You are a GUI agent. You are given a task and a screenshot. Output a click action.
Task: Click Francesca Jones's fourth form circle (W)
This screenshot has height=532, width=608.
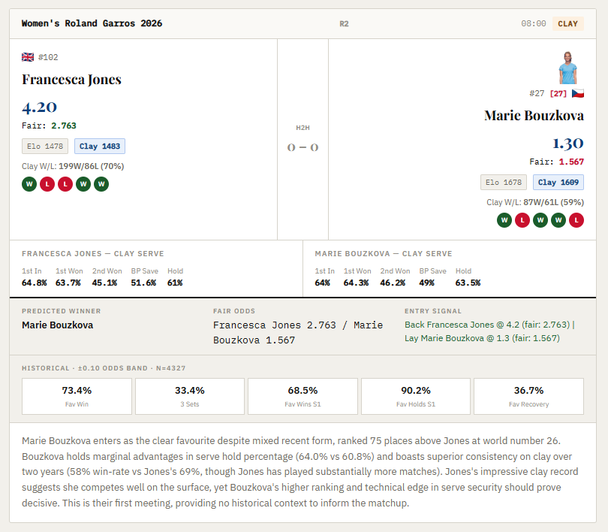pos(83,184)
